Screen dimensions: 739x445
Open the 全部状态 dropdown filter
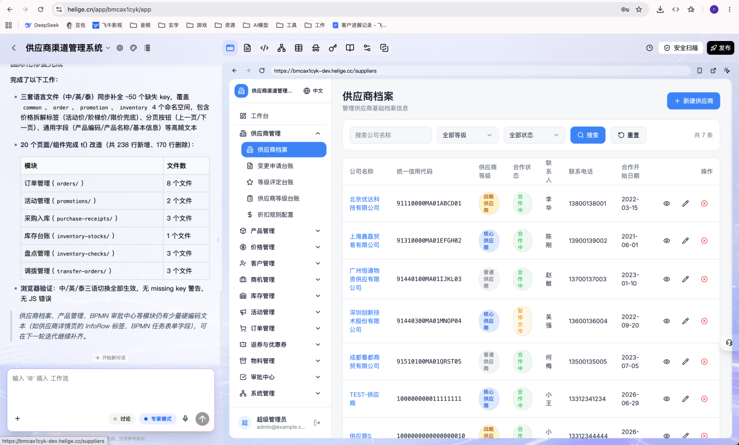534,135
